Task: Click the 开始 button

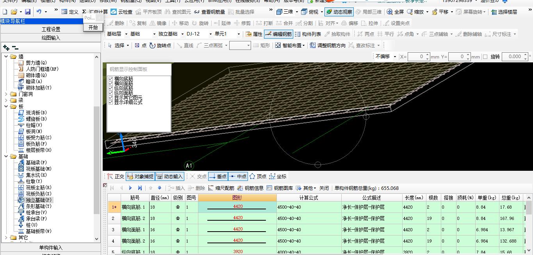Action: point(93,27)
